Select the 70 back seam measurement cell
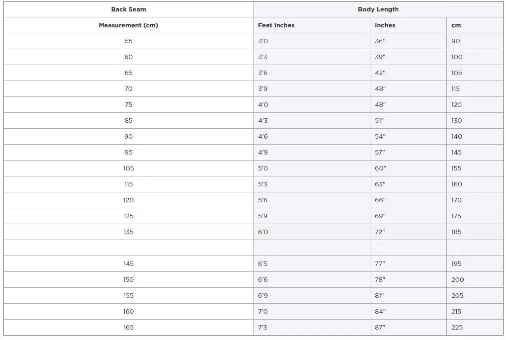 128,89
